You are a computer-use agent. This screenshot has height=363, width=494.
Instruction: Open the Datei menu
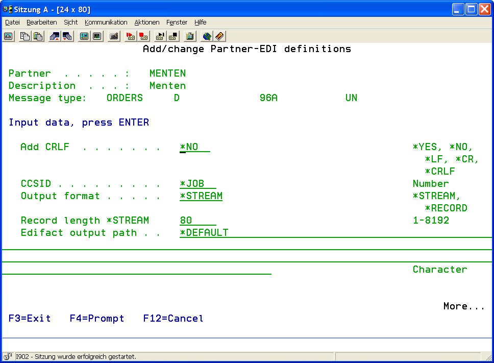pyautogui.click(x=12, y=22)
